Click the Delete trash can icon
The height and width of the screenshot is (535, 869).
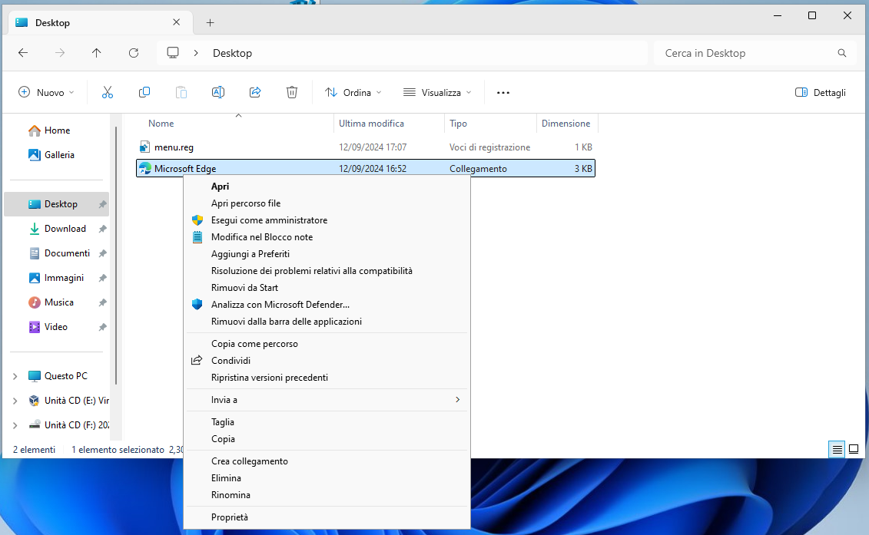[292, 92]
